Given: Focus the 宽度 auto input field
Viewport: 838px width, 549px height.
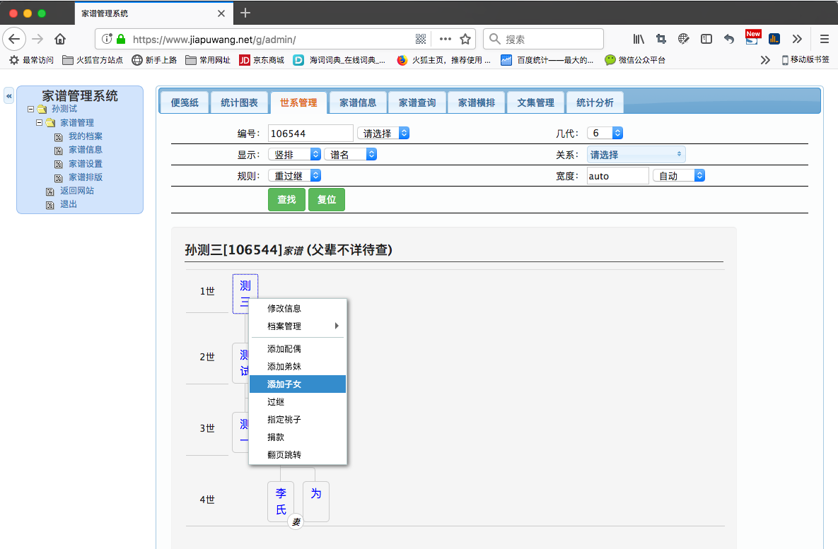Looking at the screenshot, I should coord(618,176).
